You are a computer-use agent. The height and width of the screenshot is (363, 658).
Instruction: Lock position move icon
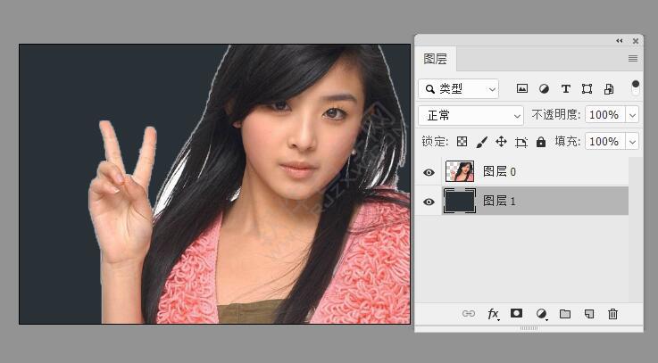coord(501,142)
